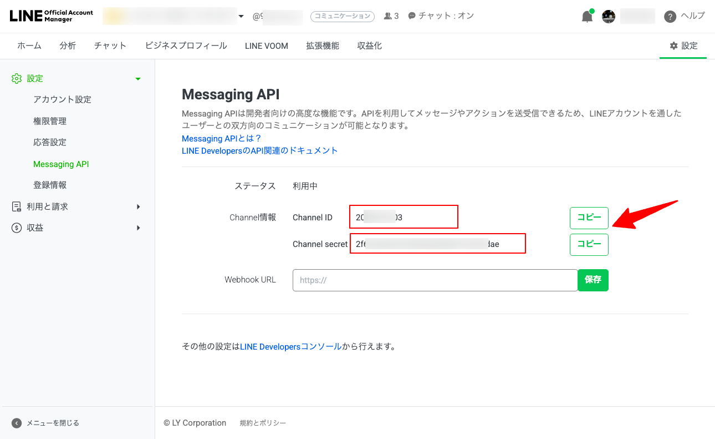Collapse the 設定 sidebar section arrow

138,79
